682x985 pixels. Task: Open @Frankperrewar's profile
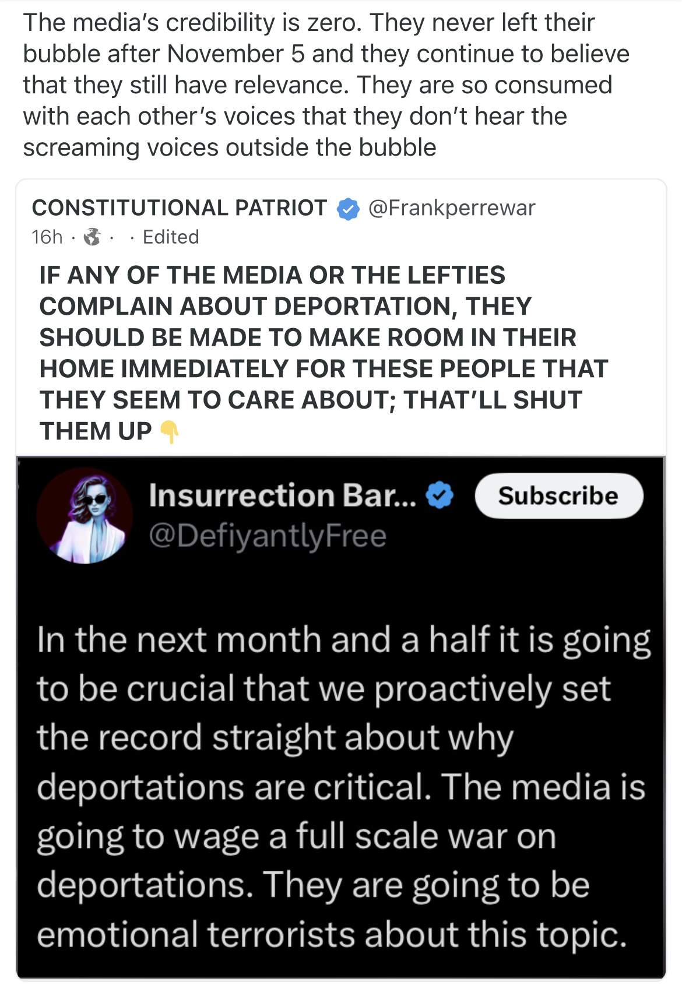pyautogui.click(x=452, y=207)
